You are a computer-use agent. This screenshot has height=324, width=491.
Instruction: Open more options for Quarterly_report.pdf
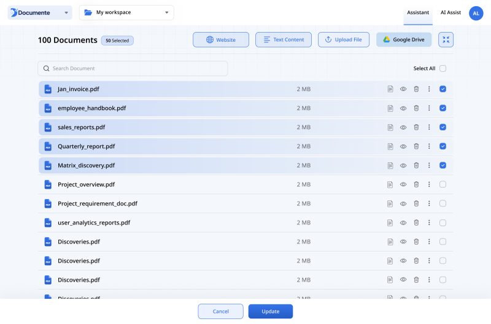429,146
